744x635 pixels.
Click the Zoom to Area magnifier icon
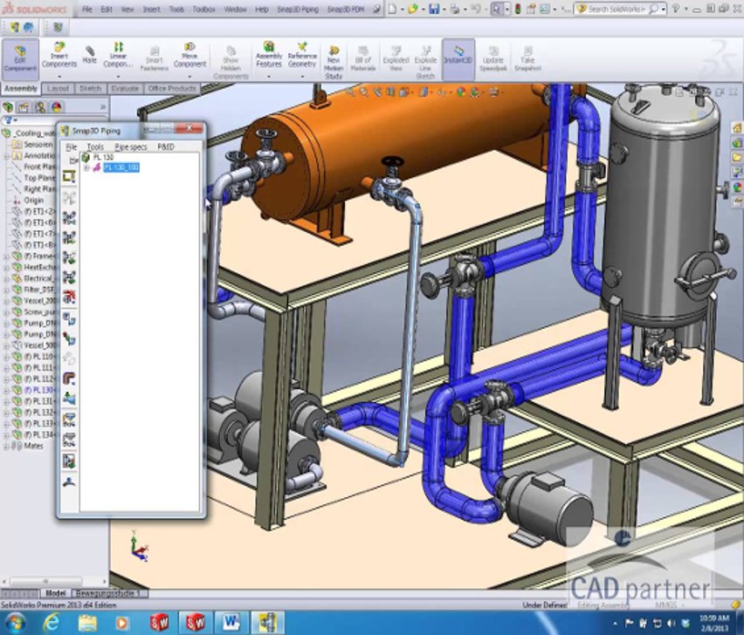(x=364, y=92)
